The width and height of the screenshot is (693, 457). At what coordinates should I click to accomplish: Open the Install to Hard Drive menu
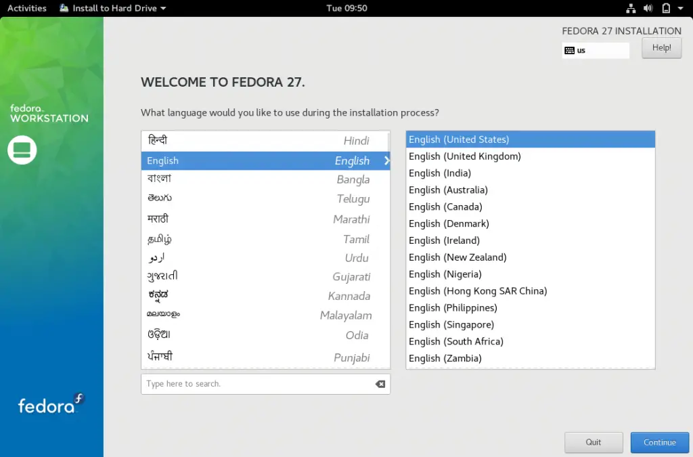tap(113, 8)
